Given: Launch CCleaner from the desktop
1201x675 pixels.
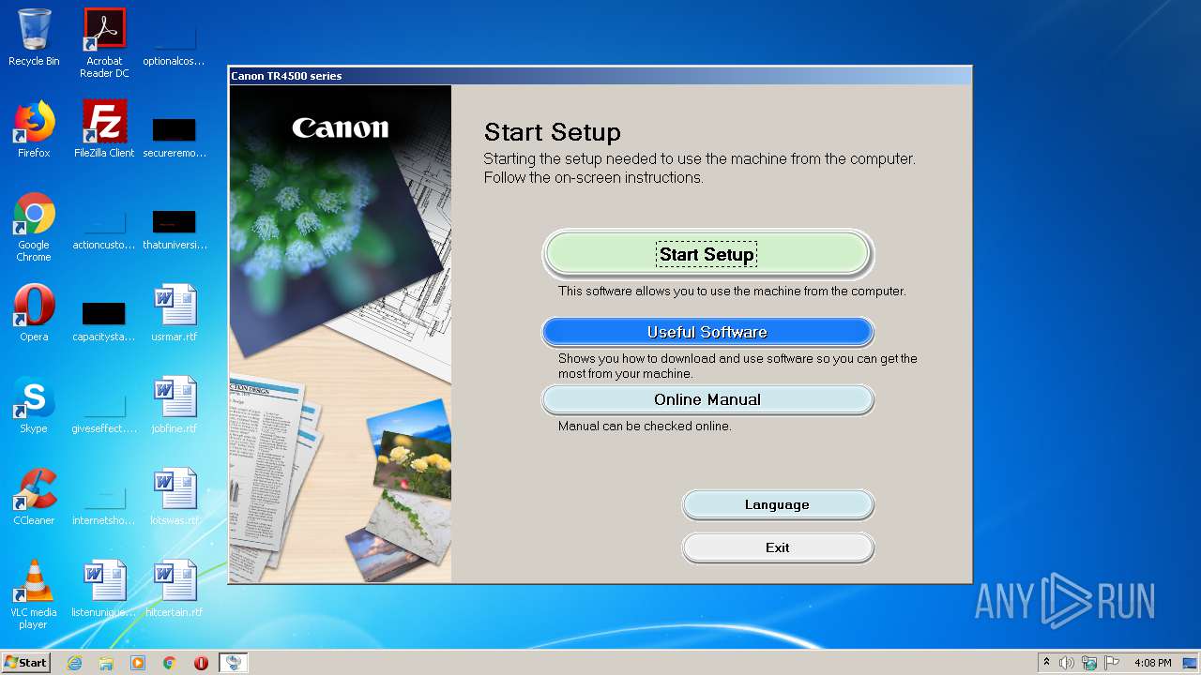Looking at the screenshot, I should click(34, 497).
